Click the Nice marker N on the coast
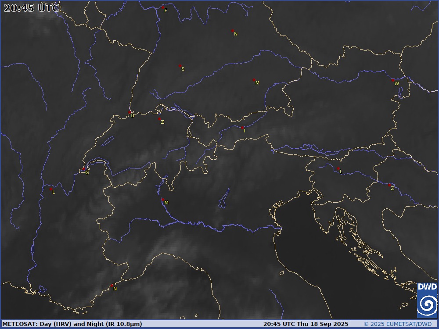Screen dimensions: 439x329 tap(112, 286)
